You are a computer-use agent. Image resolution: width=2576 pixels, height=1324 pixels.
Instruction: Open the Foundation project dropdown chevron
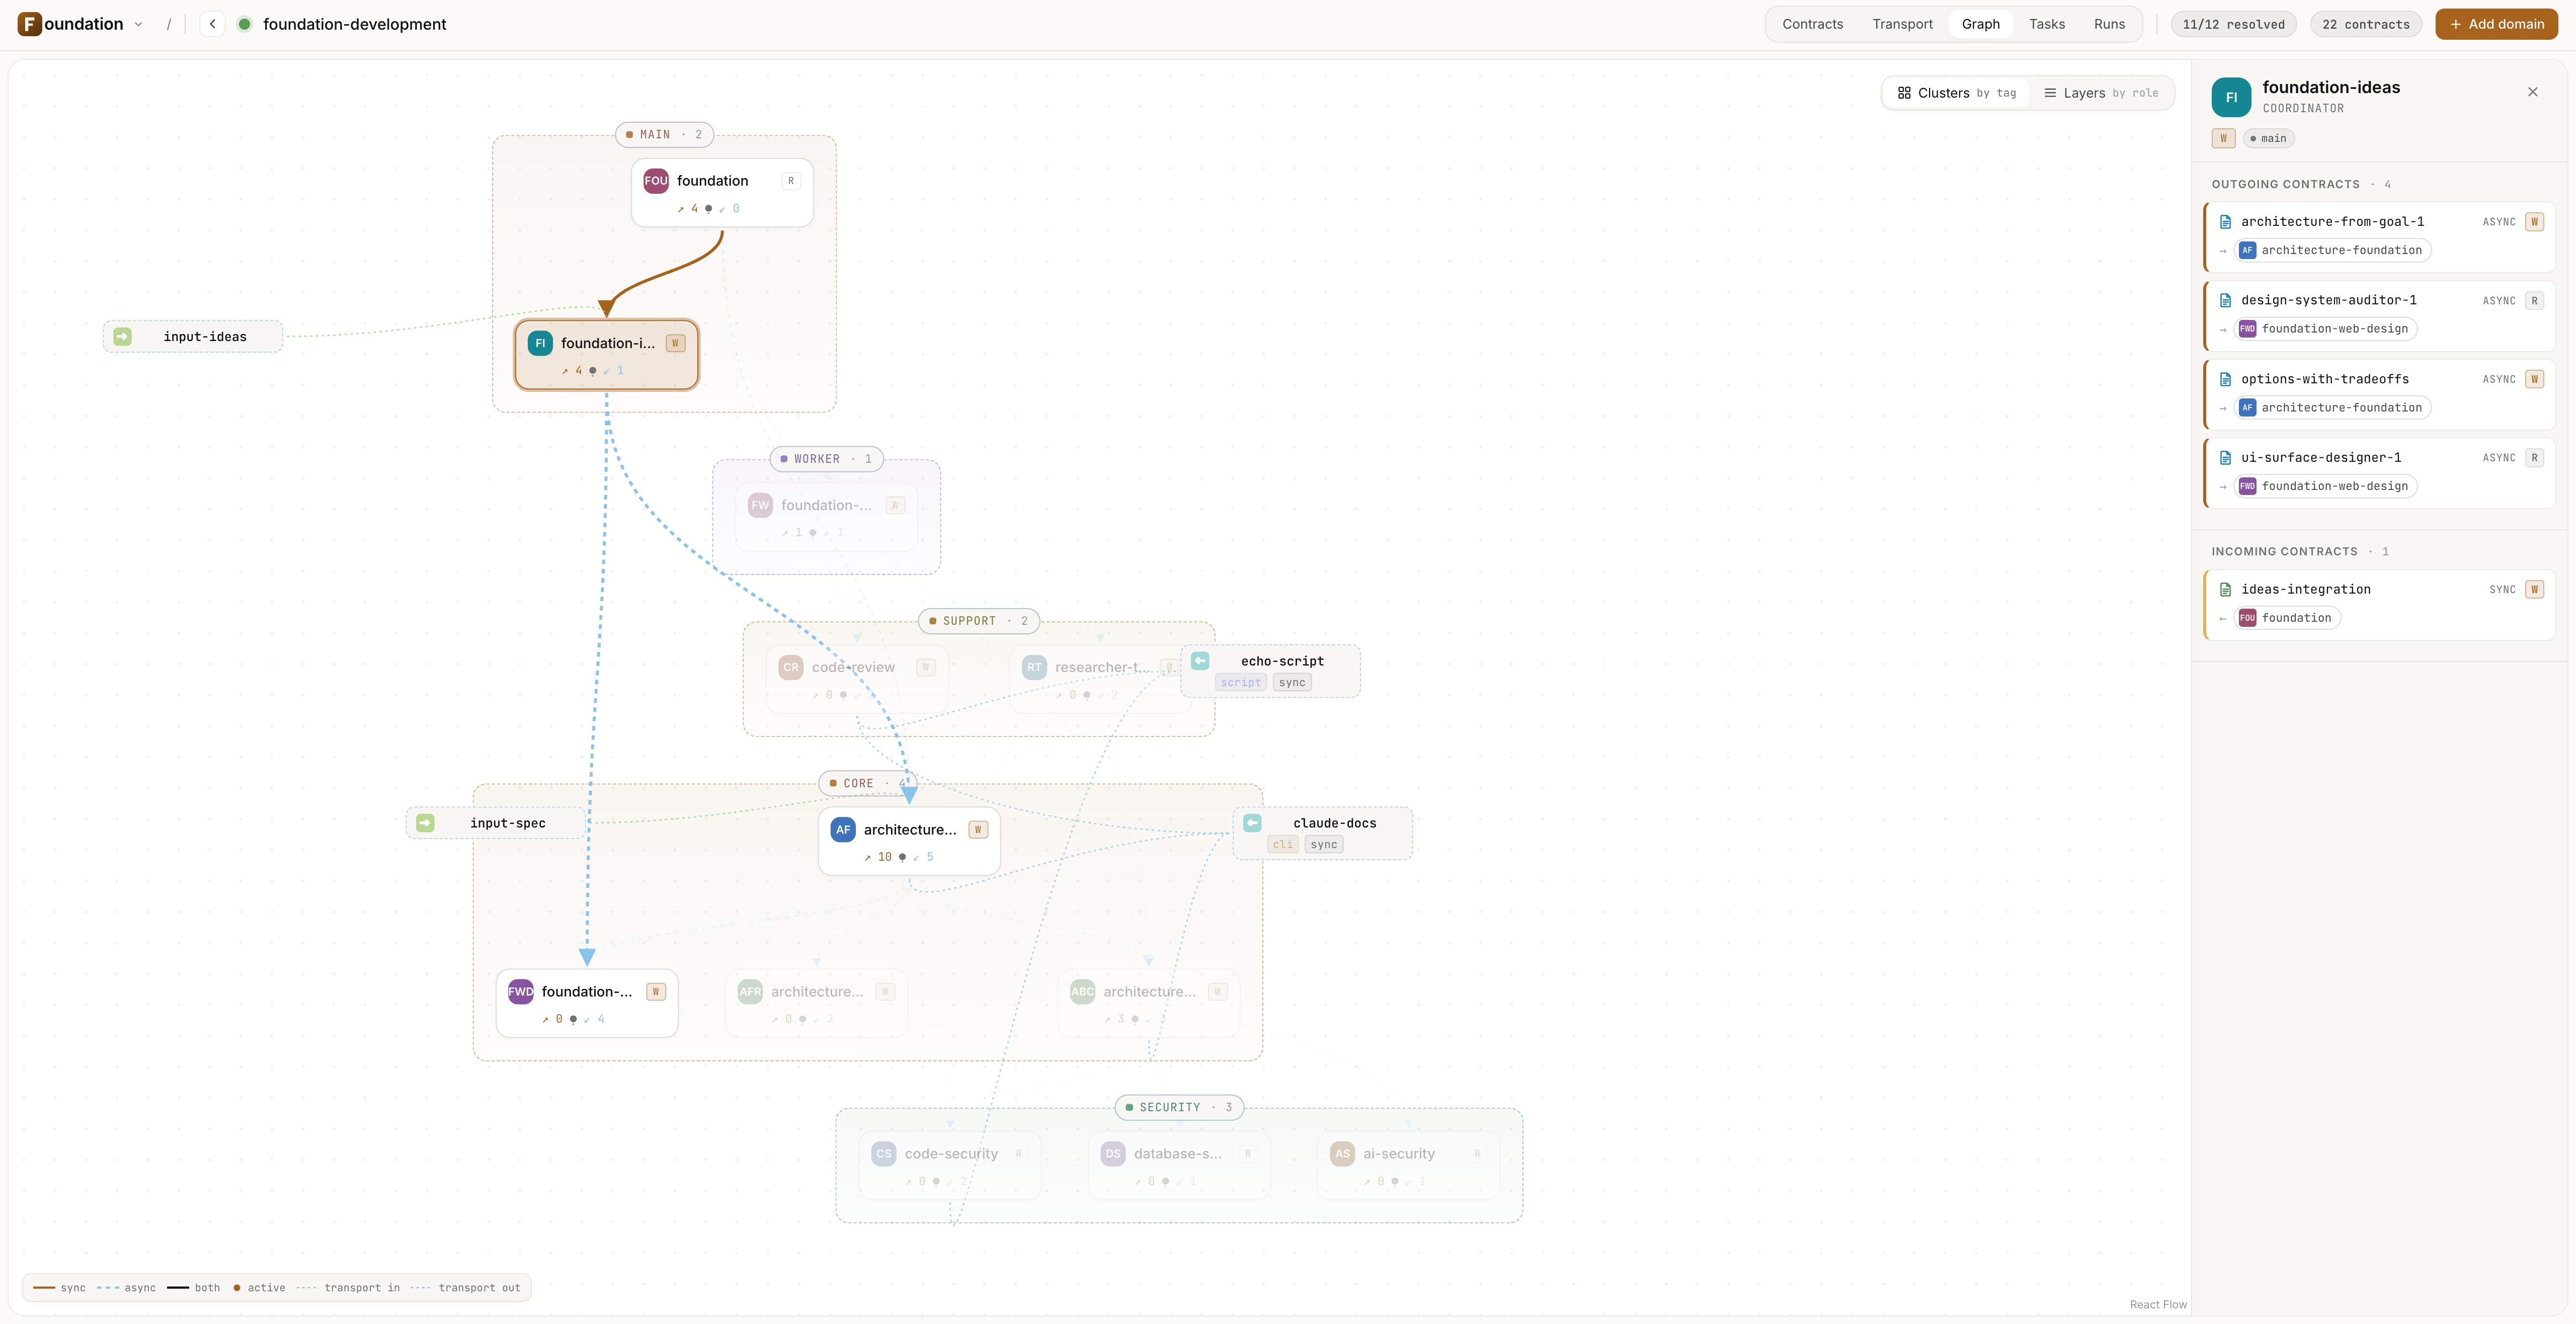click(x=138, y=24)
